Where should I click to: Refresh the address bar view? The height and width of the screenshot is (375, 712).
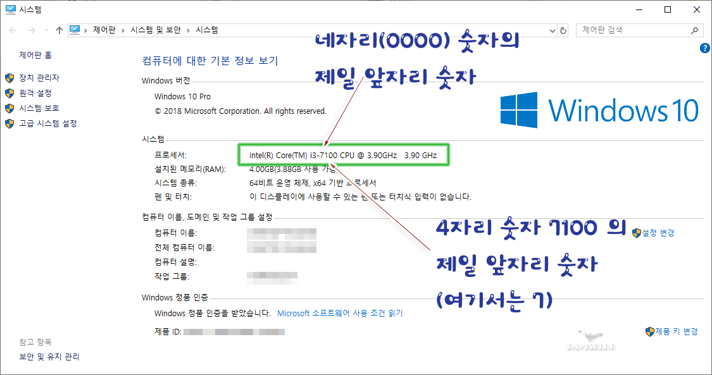coord(563,31)
